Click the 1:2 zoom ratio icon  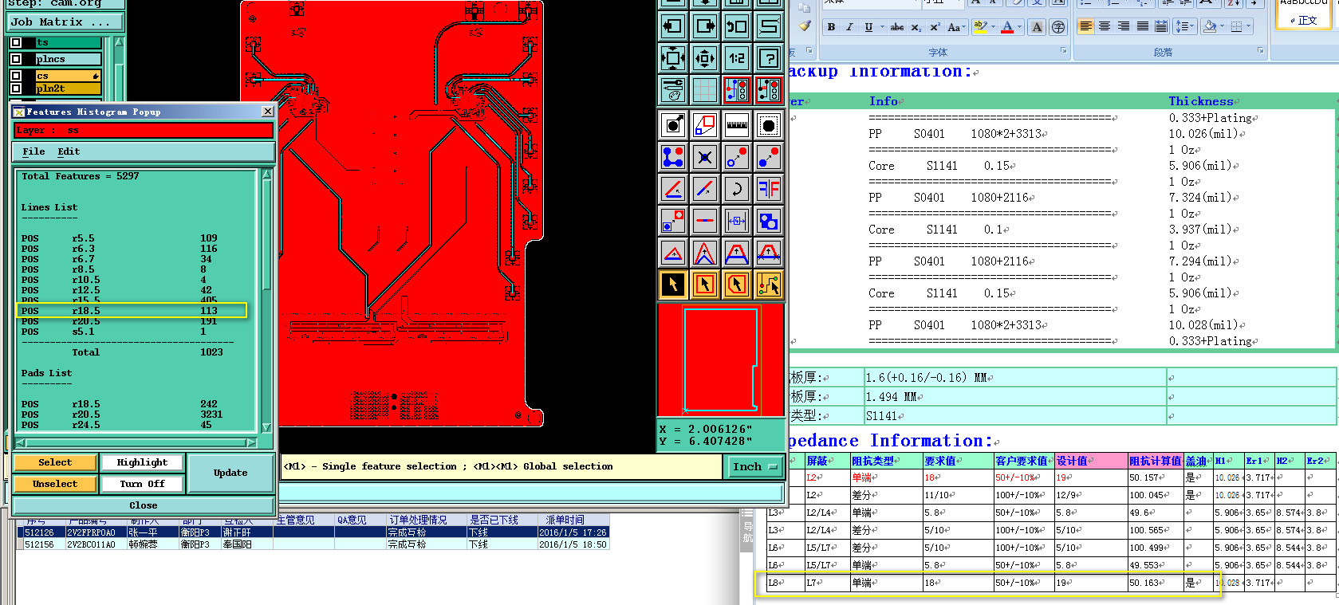737,58
